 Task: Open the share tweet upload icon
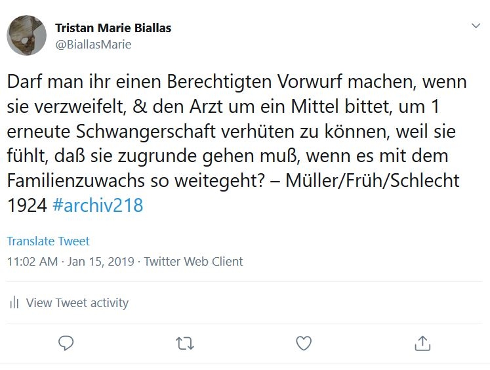point(422,343)
